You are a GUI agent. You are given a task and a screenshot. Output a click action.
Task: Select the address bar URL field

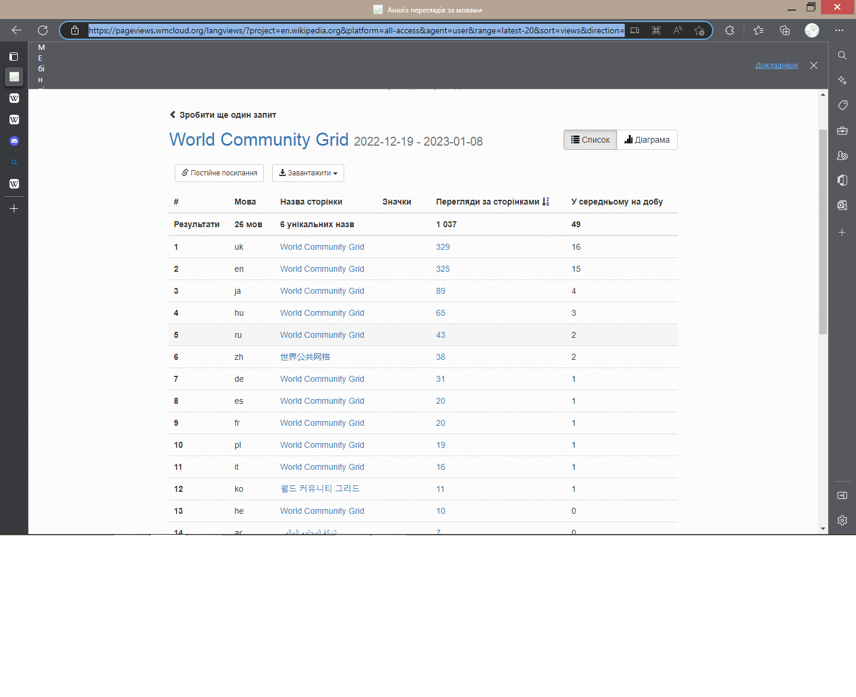(x=356, y=30)
